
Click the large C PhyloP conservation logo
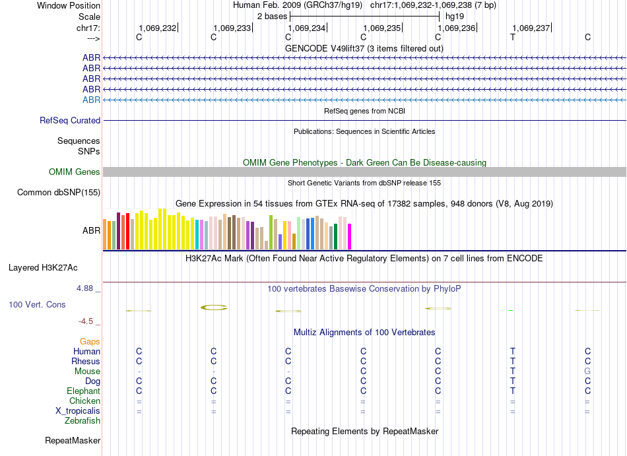(214, 308)
